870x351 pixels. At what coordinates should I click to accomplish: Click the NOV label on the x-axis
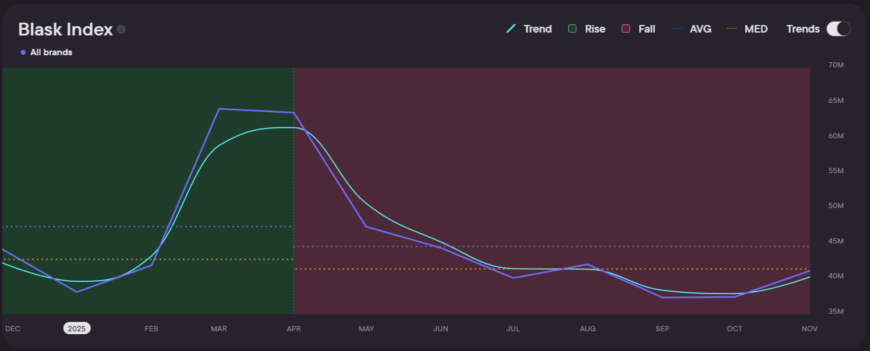click(x=809, y=329)
